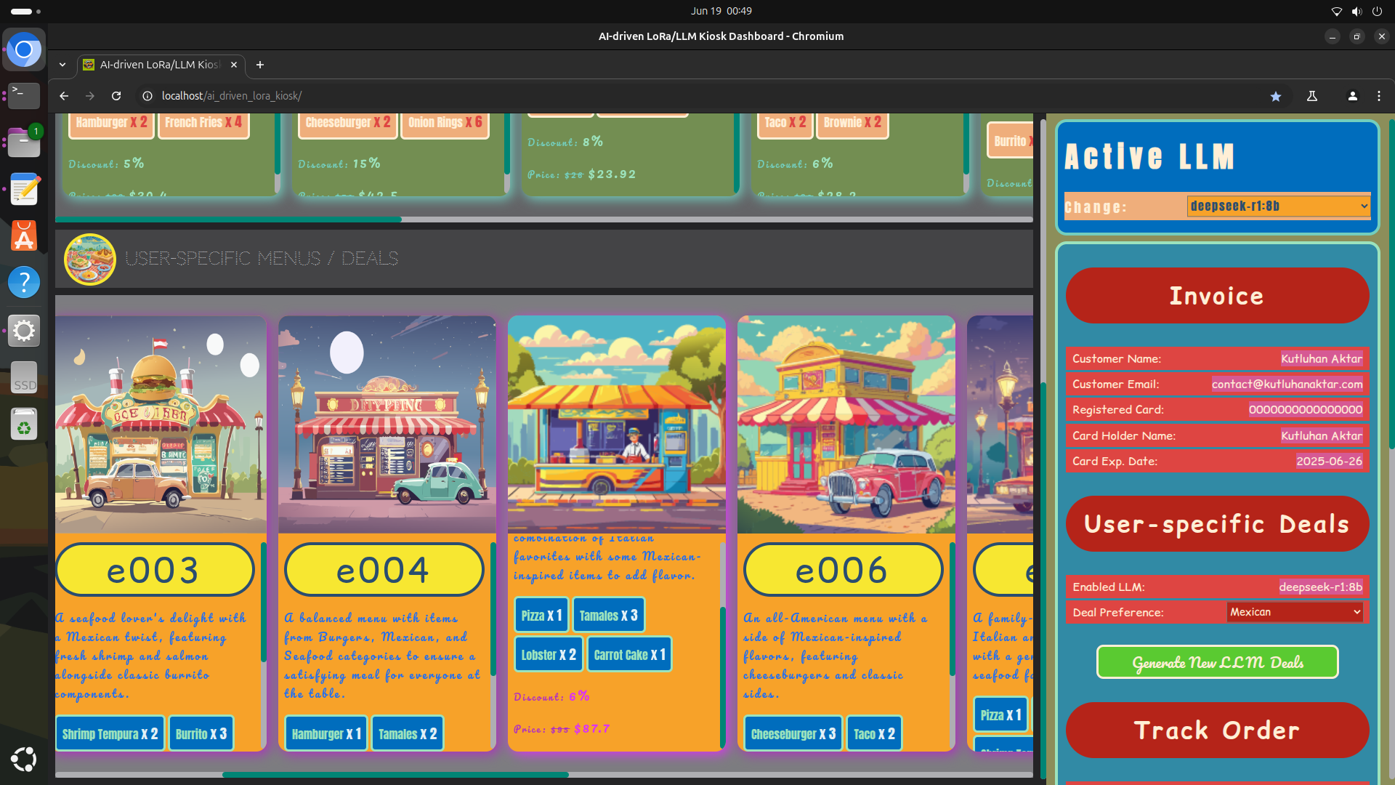Image resolution: width=1395 pixels, height=785 pixels.
Task: Click the e006 diner with red car image
Action: 846,424
